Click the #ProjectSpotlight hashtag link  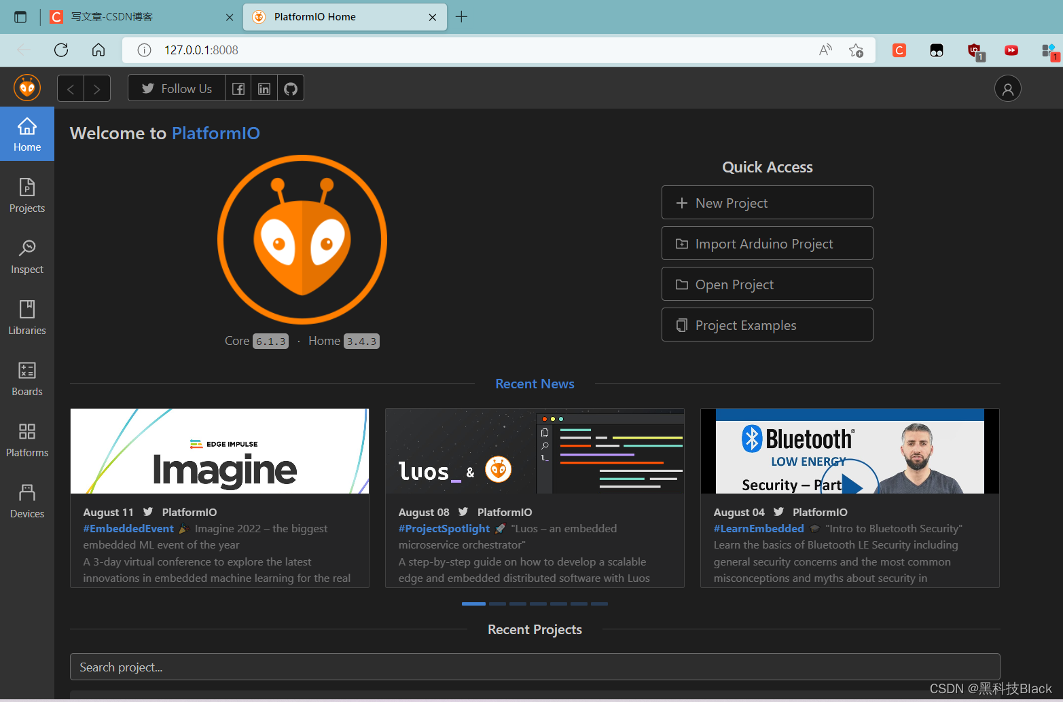pos(444,528)
